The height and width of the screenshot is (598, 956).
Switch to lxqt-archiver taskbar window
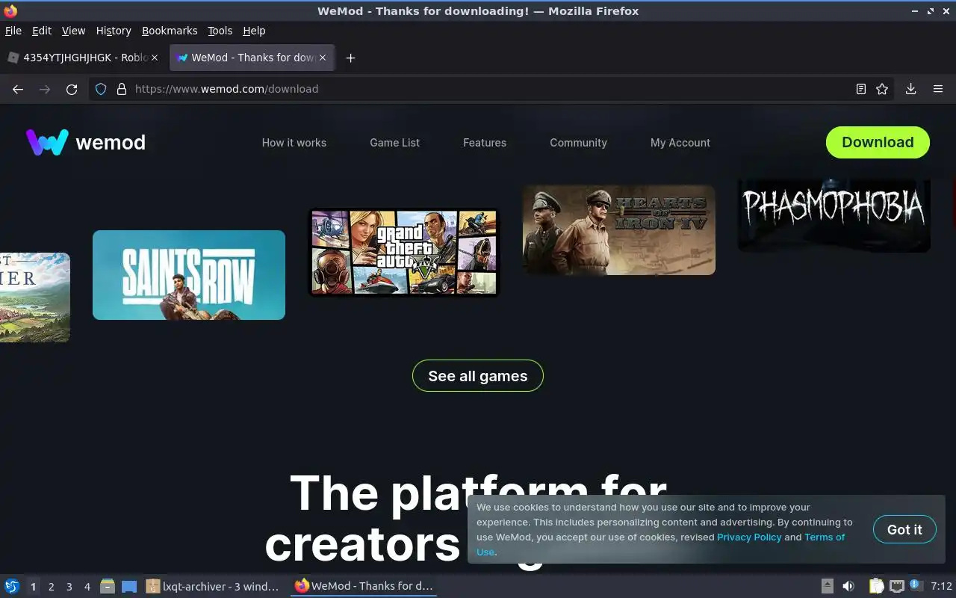(x=213, y=586)
